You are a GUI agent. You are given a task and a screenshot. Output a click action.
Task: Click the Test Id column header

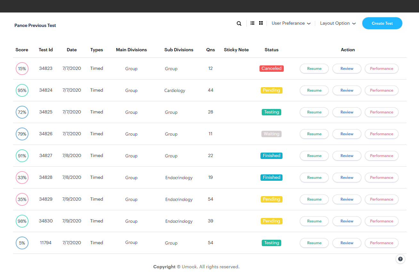coord(46,50)
